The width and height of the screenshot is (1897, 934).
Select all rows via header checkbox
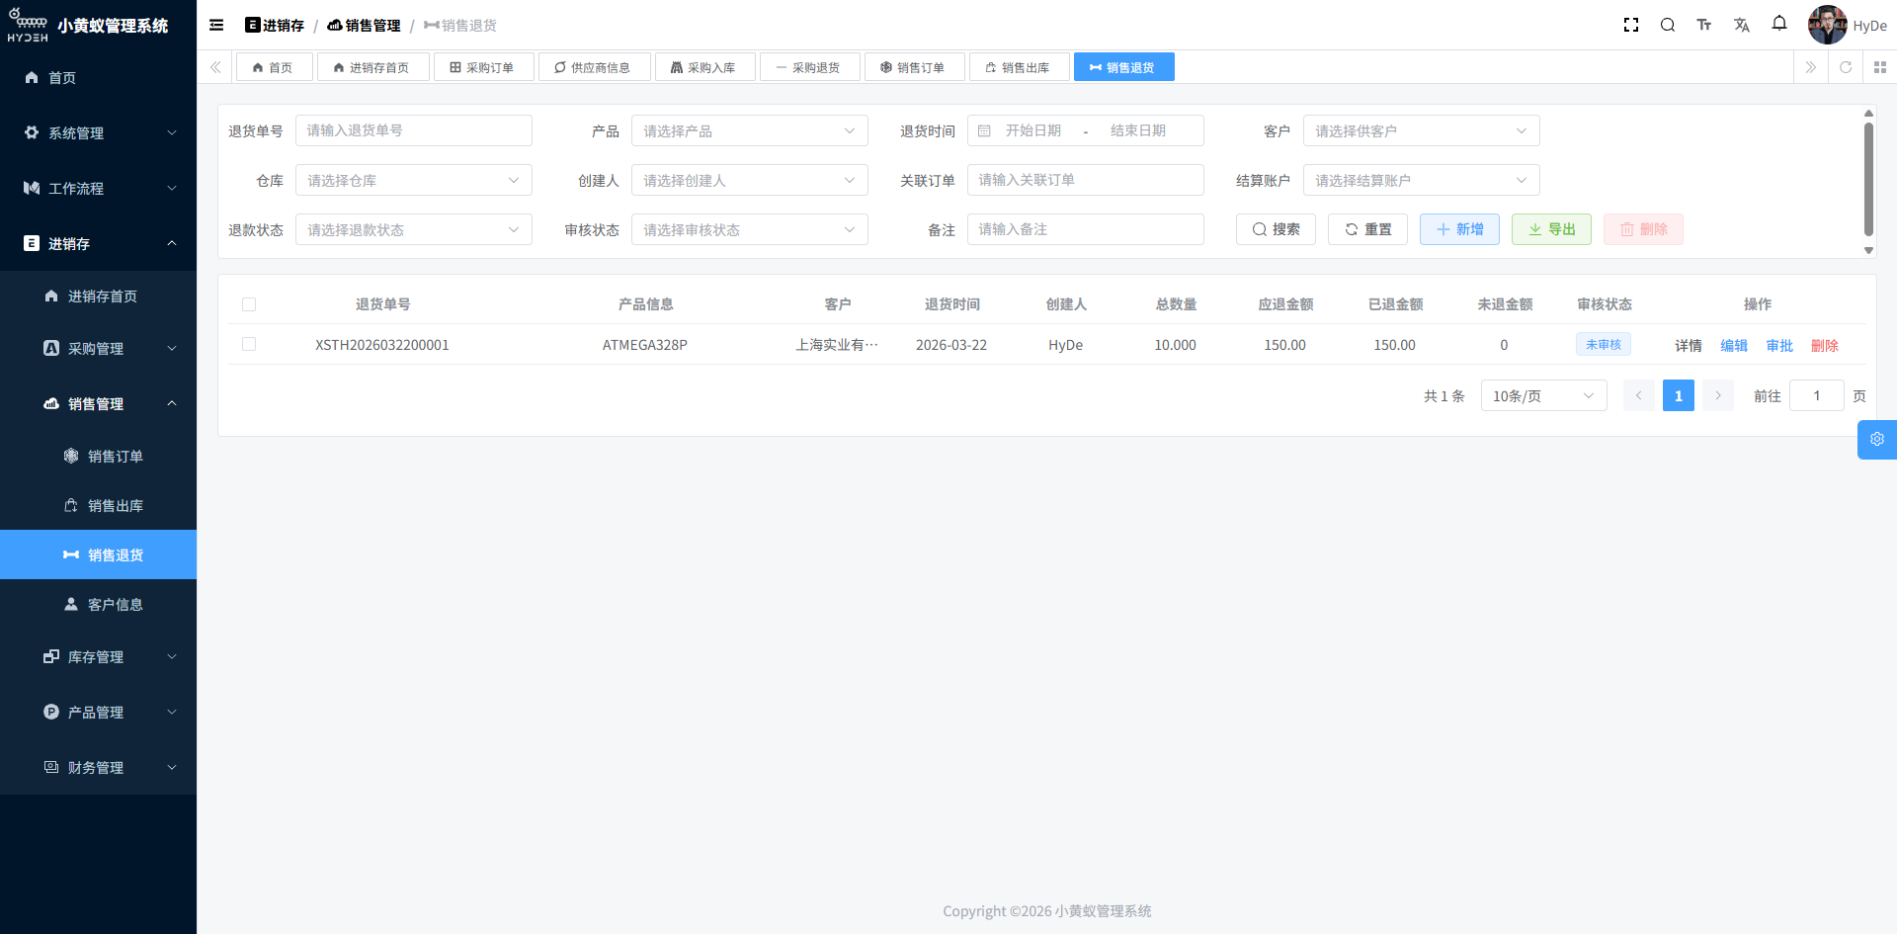tap(249, 304)
